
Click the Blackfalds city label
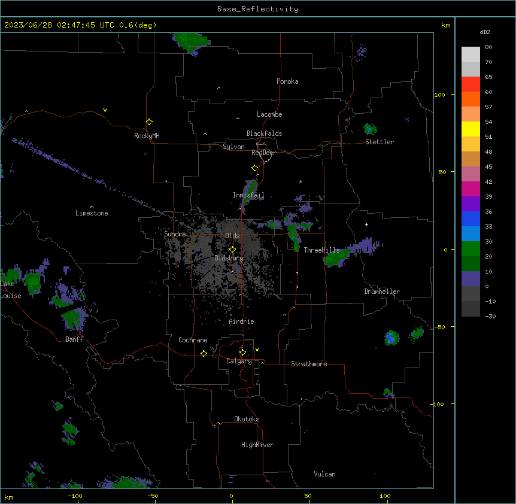(264, 133)
